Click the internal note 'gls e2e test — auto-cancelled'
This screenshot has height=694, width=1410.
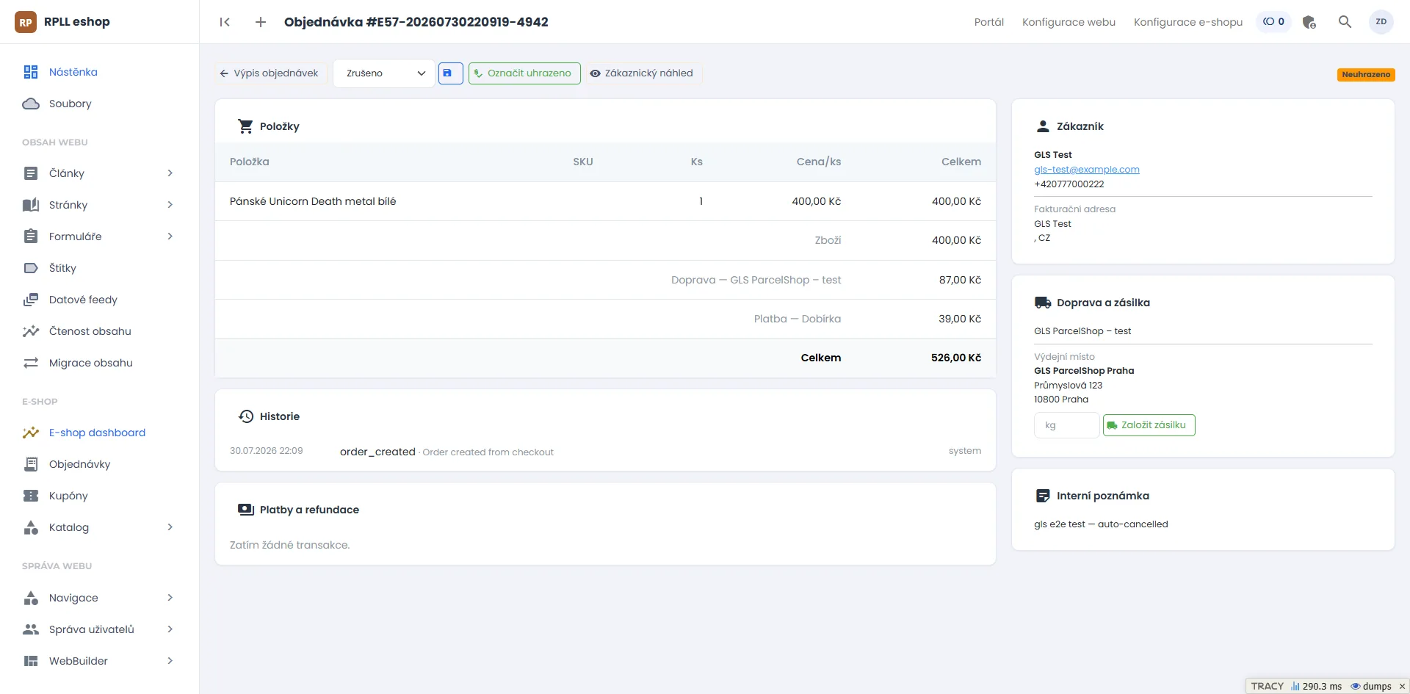(1101, 524)
